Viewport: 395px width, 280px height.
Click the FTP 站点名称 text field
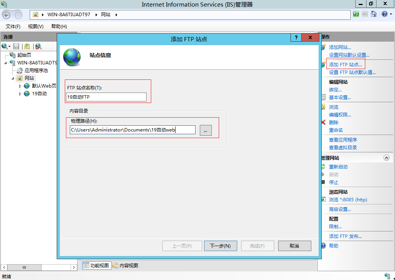tap(106, 97)
